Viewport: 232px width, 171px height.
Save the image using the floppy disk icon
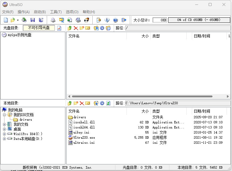point(33,20)
